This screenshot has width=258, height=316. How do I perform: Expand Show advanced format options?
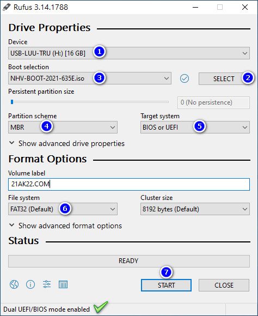pos(65,226)
